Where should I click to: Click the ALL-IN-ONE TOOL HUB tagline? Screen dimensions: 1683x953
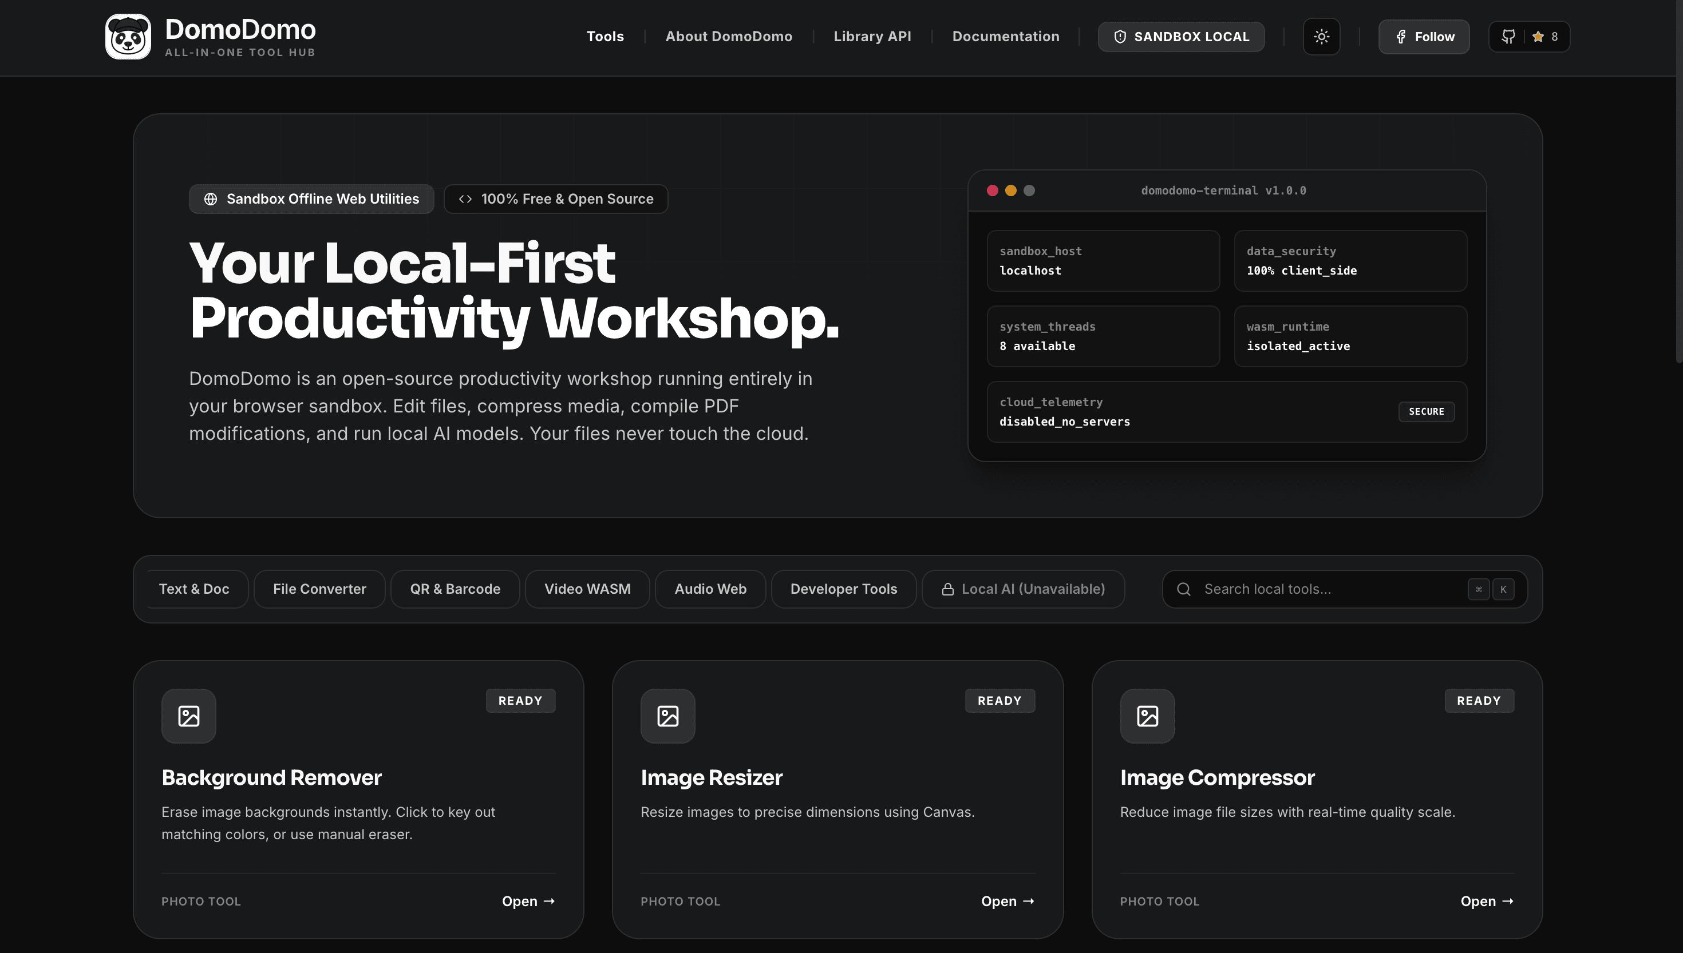click(x=240, y=53)
